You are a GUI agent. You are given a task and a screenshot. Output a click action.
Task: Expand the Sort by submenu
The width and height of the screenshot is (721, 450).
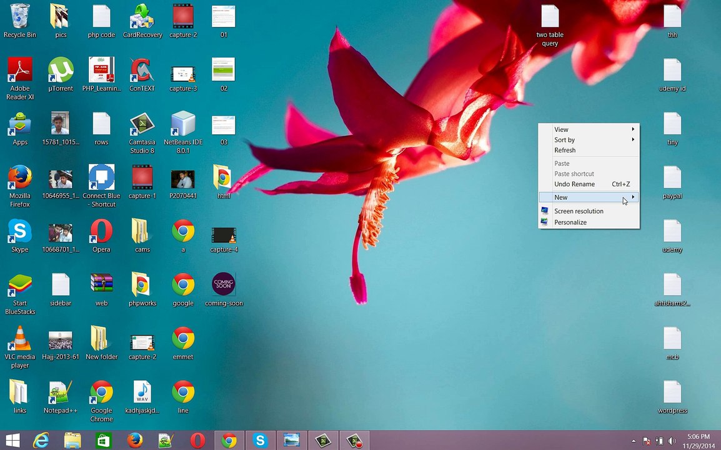[x=589, y=140]
